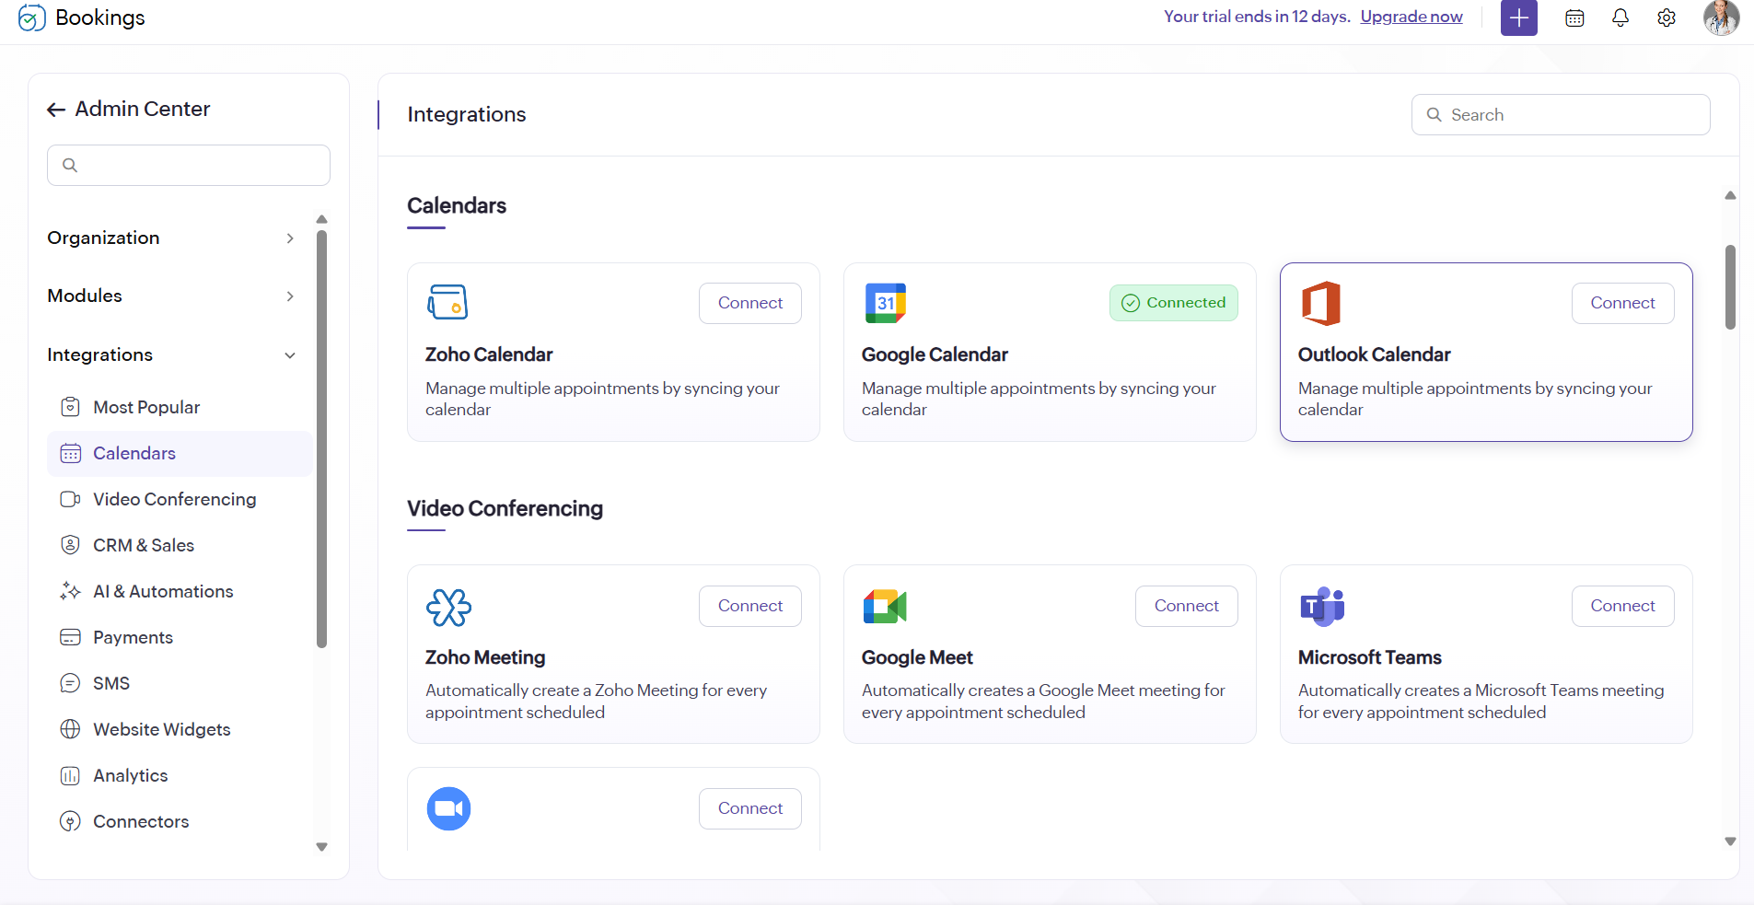Click the sidebar scrollbar thumb
The width and height of the screenshot is (1754, 905).
point(322,438)
